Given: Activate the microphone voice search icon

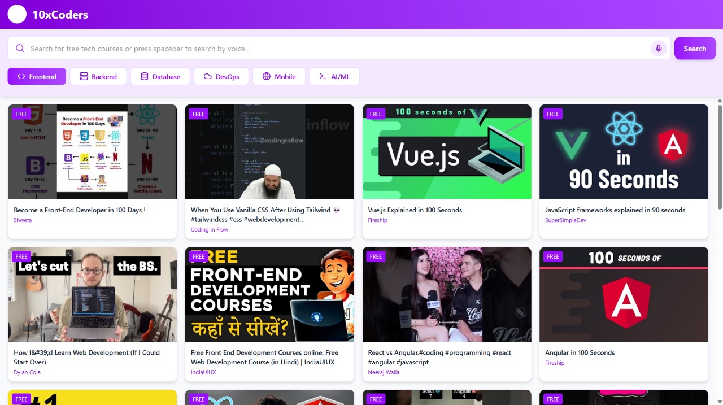Looking at the screenshot, I should (658, 49).
